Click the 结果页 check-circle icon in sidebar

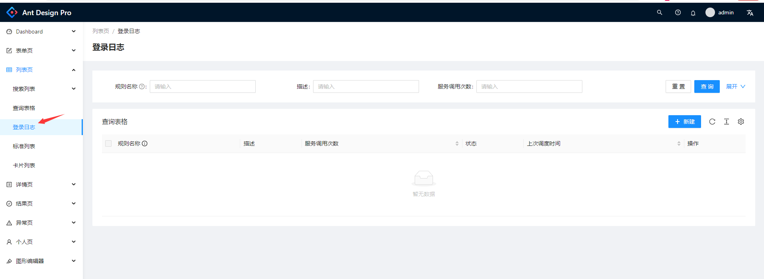pyautogui.click(x=9, y=204)
